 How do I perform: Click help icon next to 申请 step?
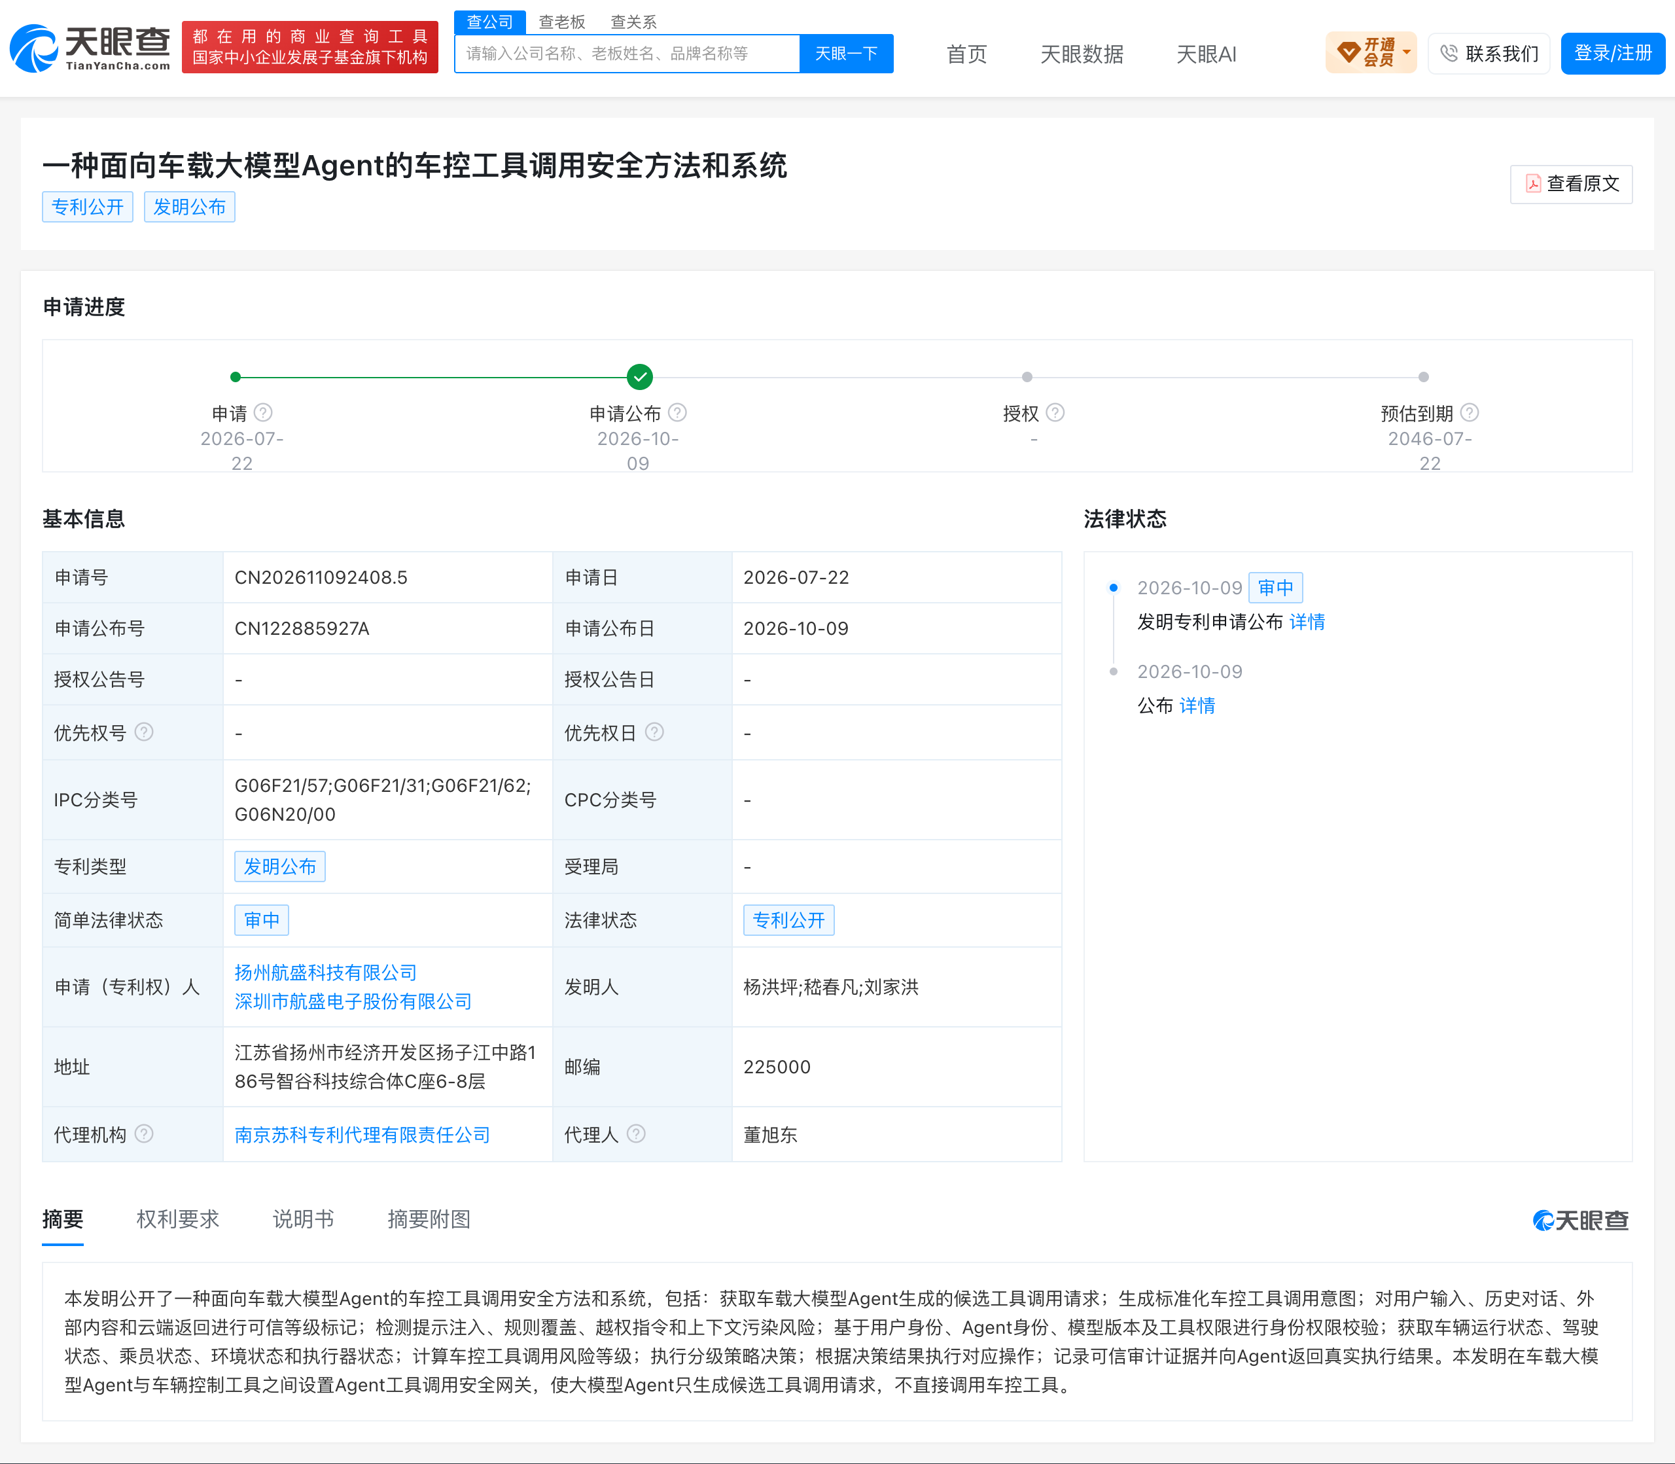pos(263,412)
